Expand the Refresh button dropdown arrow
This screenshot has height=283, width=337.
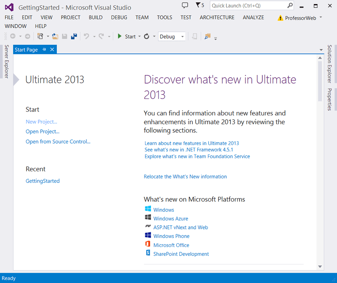coord(154,36)
